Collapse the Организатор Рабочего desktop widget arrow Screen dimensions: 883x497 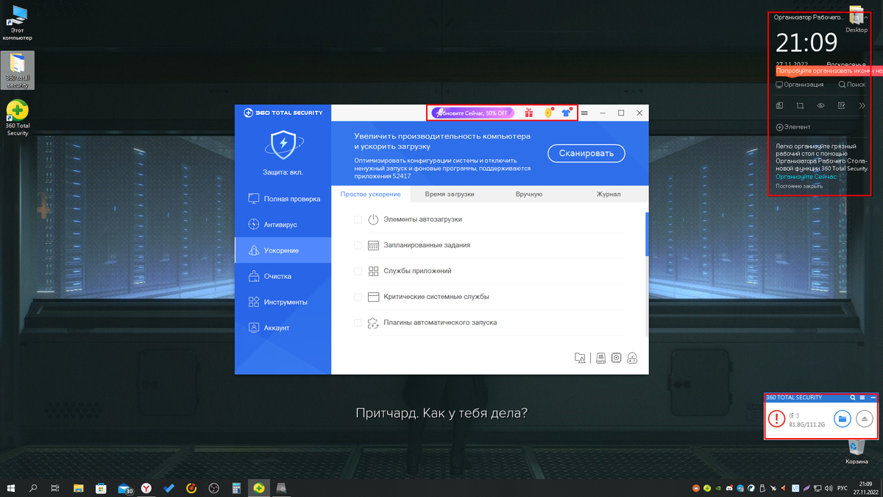pyautogui.click(x=866, y=17)
